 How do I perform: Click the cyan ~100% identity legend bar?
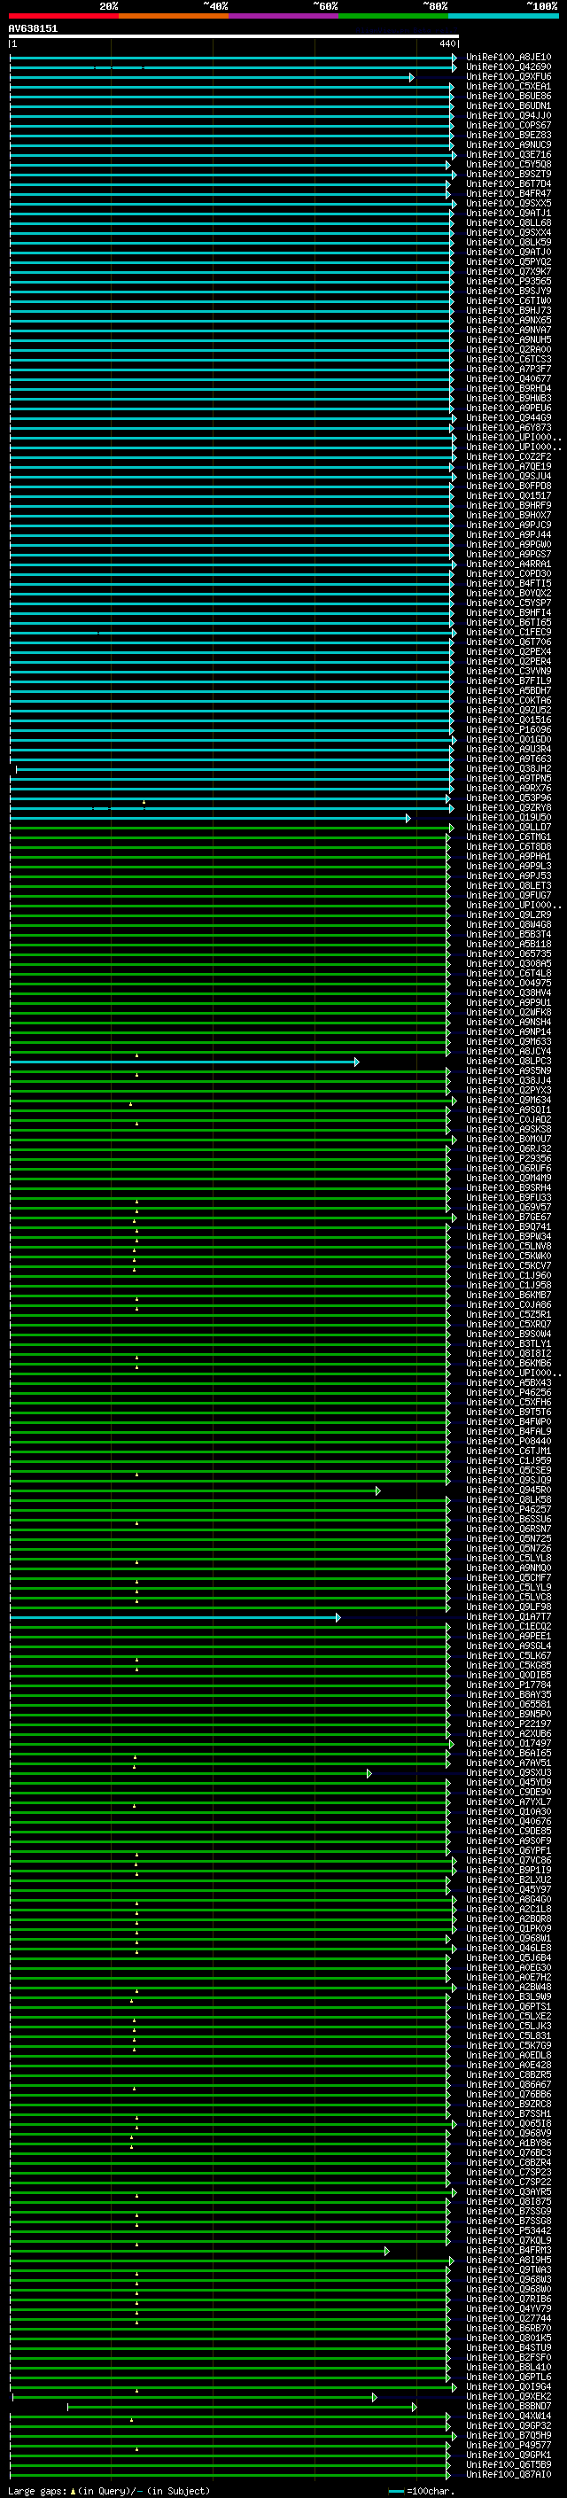(x=503, y=16)
